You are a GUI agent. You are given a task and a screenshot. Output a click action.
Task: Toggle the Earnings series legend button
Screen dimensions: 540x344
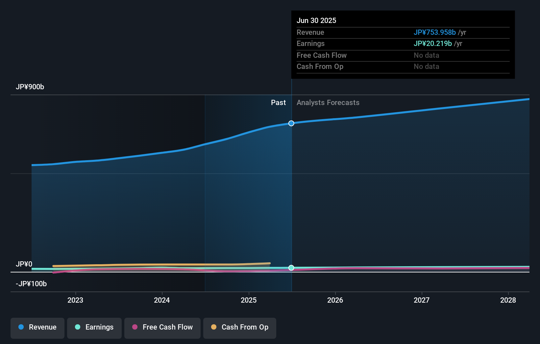click(x=94, y=328)
